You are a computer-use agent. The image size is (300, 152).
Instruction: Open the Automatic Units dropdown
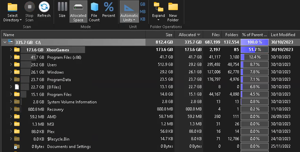tap(129, 11)
